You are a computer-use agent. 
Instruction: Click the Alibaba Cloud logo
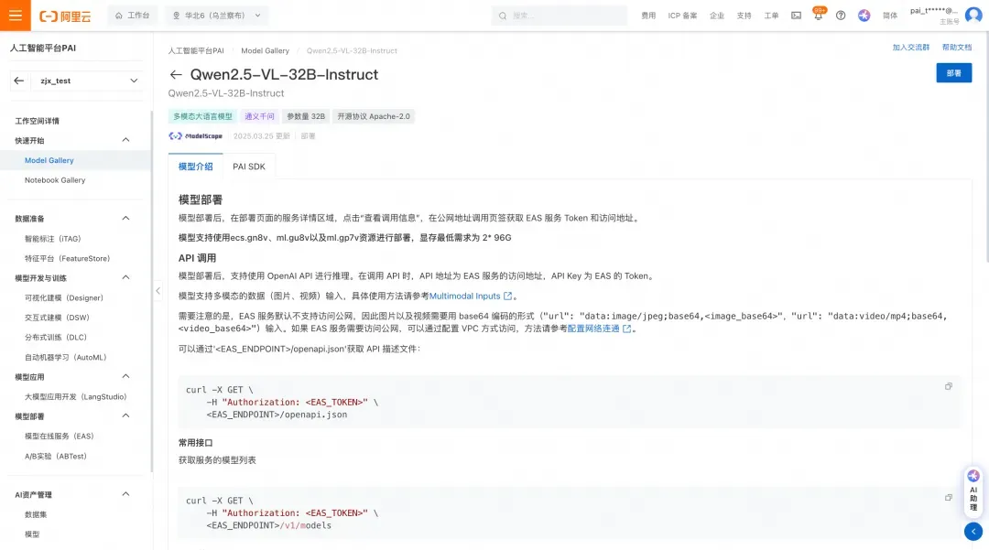66,16
